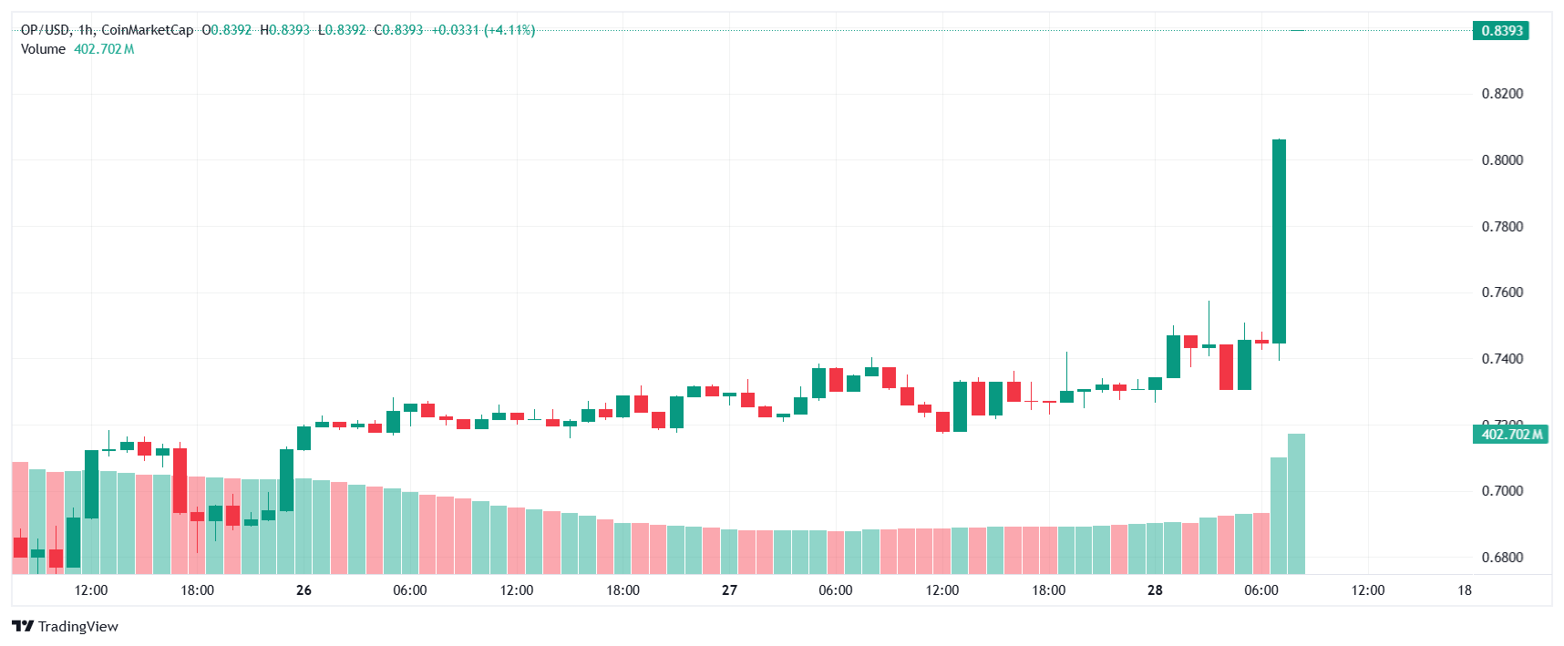The width and height of the screenshot is (1564, 646).
Task: Click the OP/USD symbol title
Action: tap(46, 30)
